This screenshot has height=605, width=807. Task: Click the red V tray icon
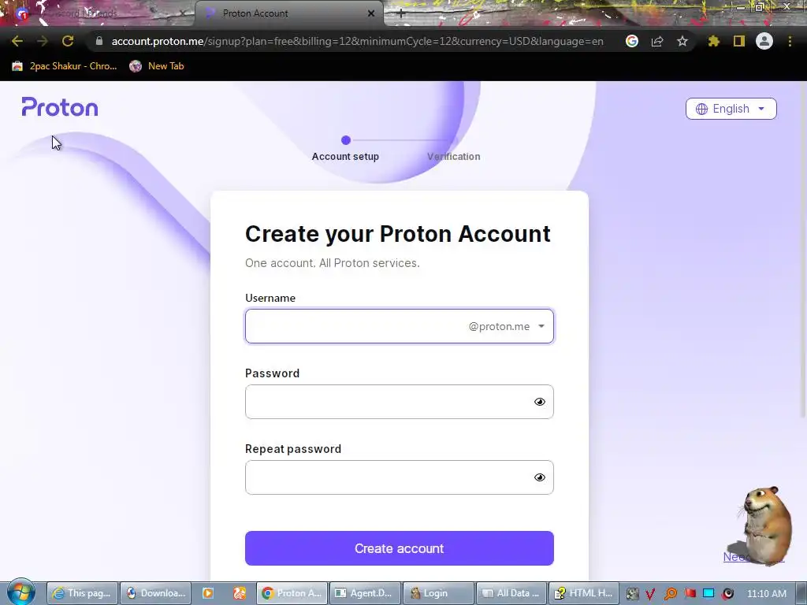coord(650,594)
